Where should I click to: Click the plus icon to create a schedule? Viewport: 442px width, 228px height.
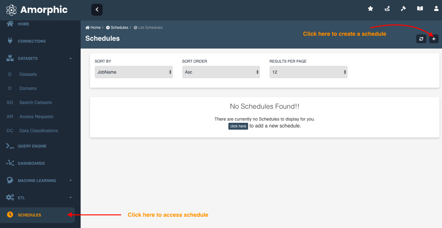click(434, 39)
